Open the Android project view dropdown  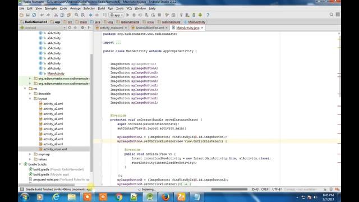pyautogui.click(x=43, y=27)
